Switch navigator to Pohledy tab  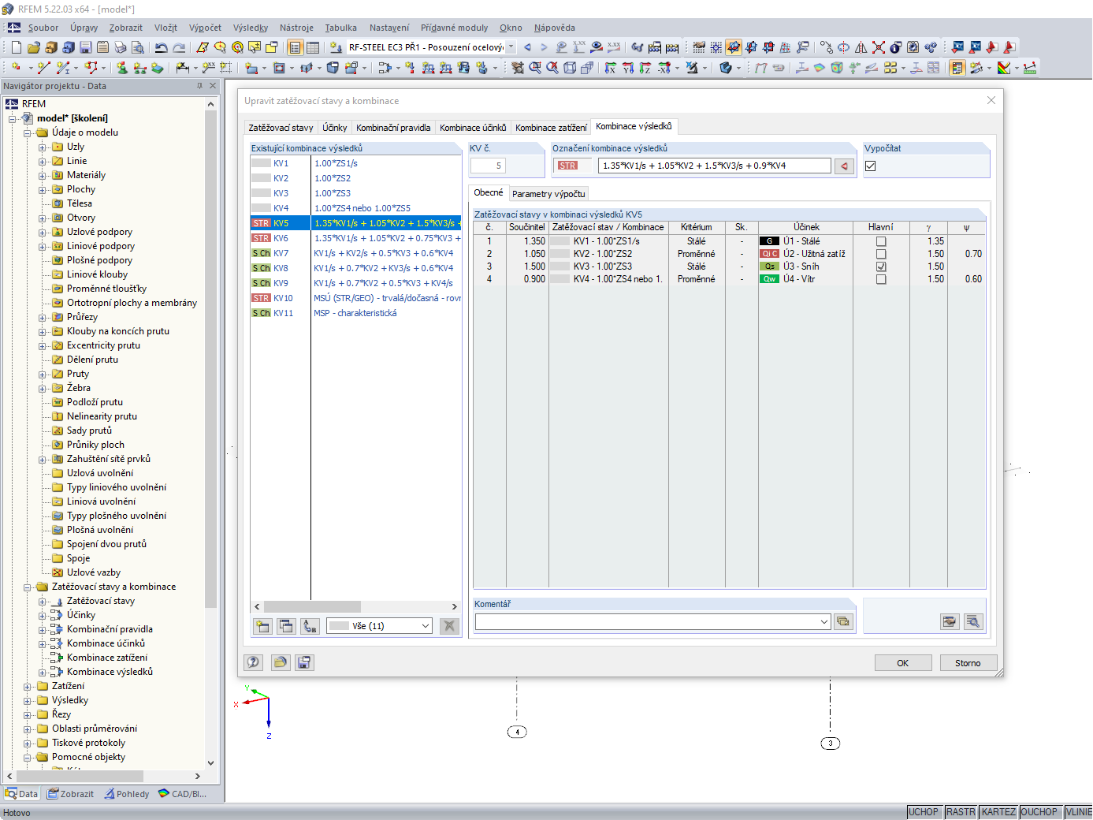coord(126,794)
